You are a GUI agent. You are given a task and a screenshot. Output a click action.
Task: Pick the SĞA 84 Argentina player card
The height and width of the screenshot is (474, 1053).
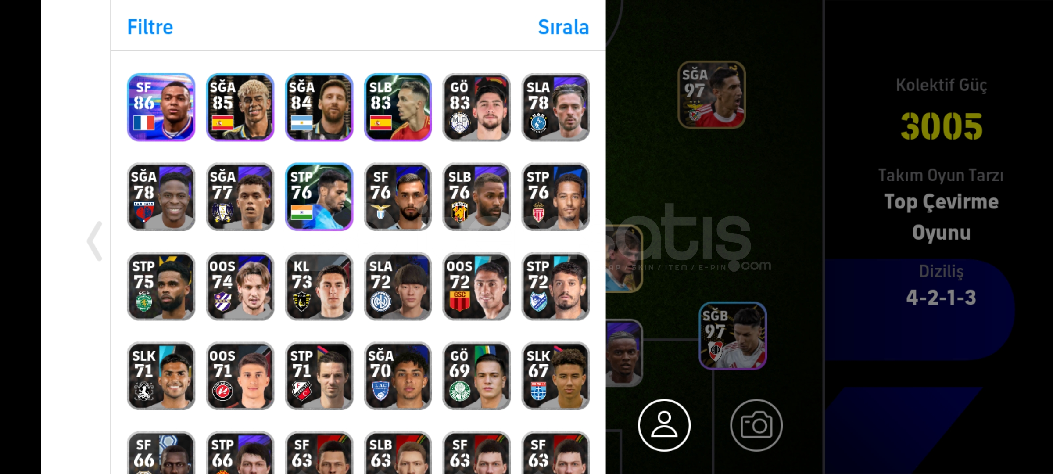(x=319, y=107)
